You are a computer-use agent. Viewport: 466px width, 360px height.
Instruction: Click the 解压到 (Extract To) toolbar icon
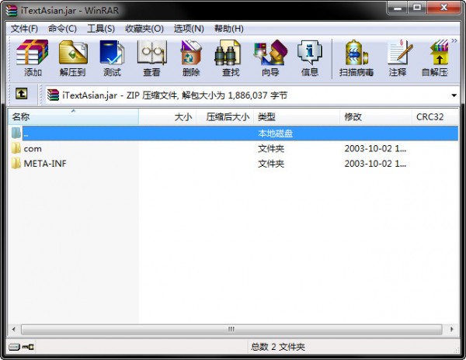tap(73, 58)
